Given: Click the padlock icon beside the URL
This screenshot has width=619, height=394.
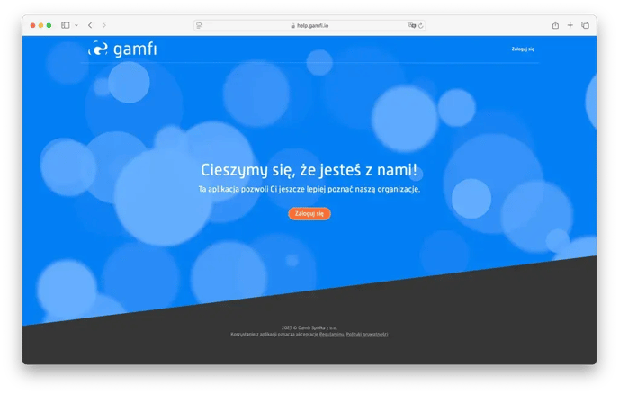Looking at the screenshot, I should 292,25.
